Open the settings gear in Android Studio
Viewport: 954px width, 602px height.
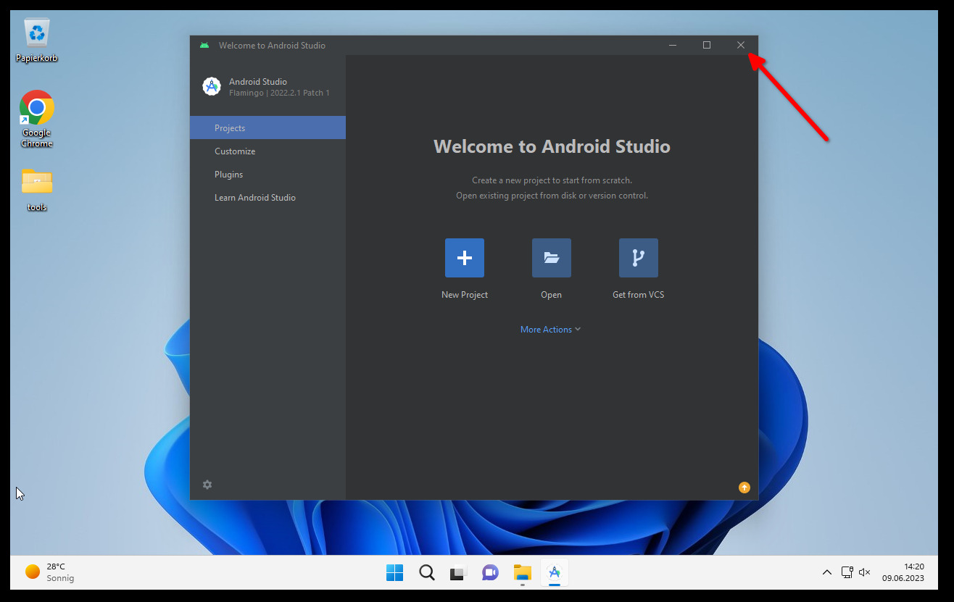point(207,485)
